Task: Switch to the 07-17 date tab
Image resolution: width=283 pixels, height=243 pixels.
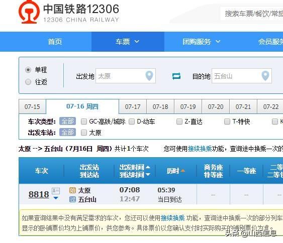Action: point(133,107)
